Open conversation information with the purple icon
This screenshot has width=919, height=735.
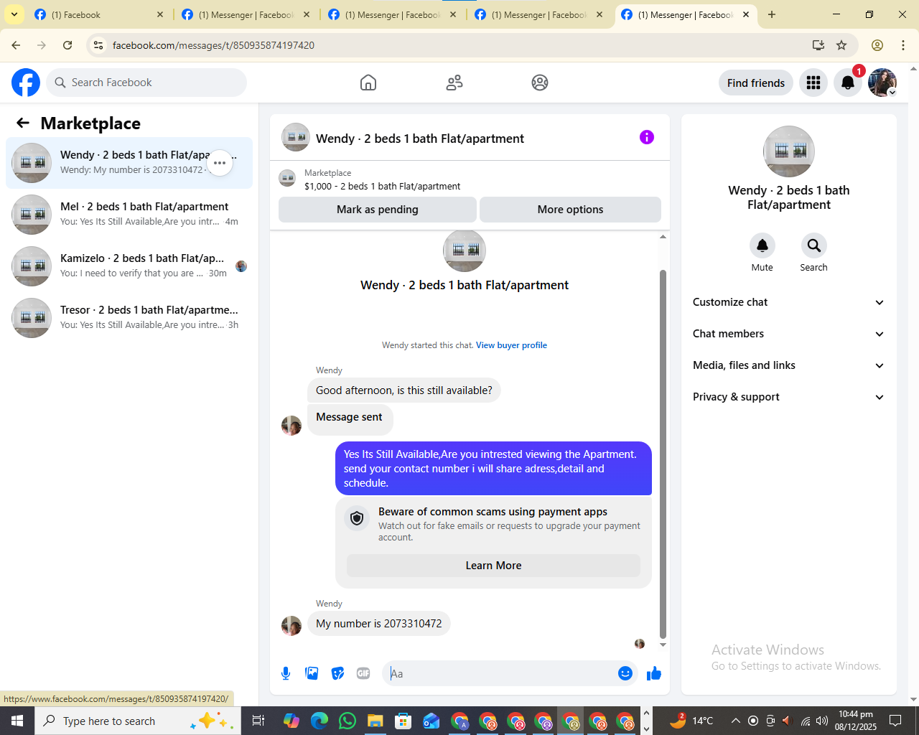pos(647,137)
